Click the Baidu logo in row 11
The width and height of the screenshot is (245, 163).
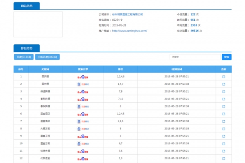83,151
